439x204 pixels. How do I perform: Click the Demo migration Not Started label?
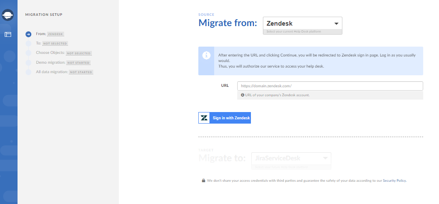click(x=78, y=63)
